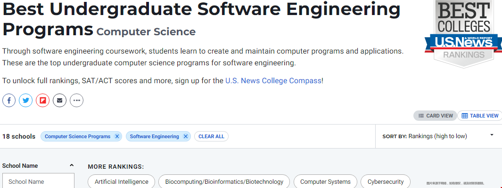The image size is (502, 188).
Task: Select Artificial Intelligence rankings
Action: pyautogui.click(x=121, y=181)
